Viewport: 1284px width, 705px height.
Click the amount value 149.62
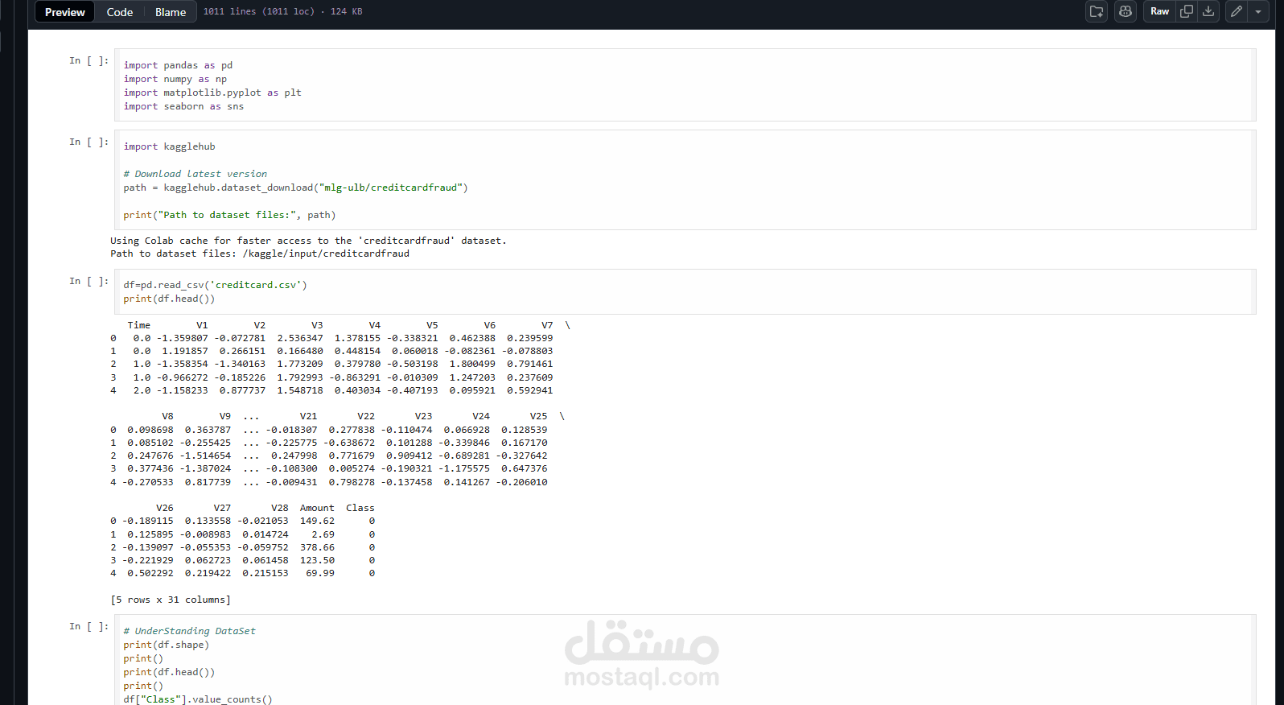[317, 521]
